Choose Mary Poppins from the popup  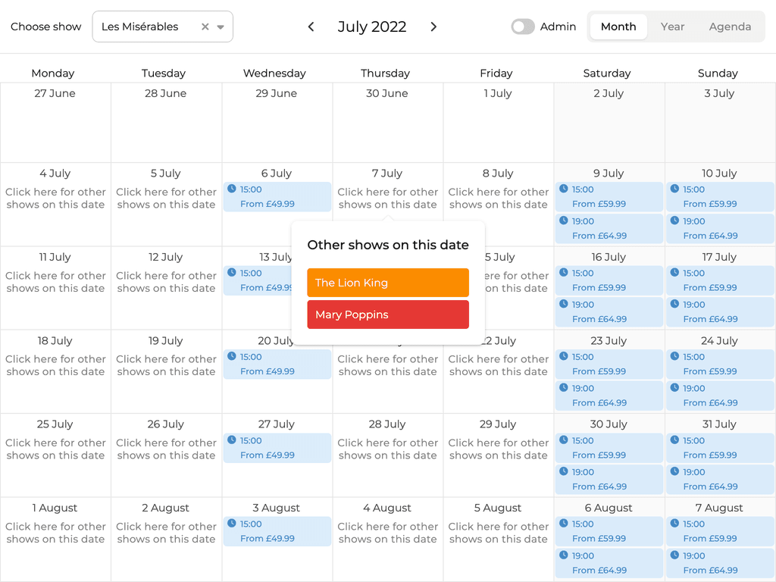387,314
